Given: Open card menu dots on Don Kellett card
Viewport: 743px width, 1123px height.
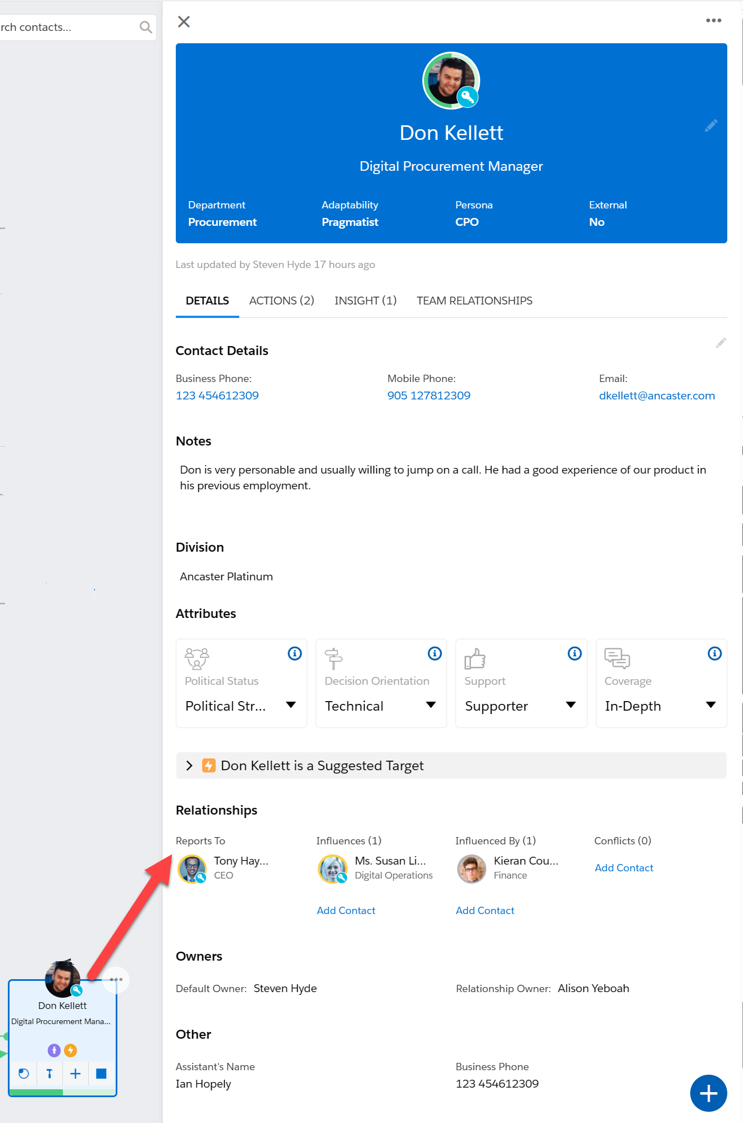Looking at the screenshot, I should pos(116,980).
